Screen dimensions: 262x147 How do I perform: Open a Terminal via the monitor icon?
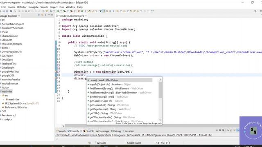coord(11,11)
